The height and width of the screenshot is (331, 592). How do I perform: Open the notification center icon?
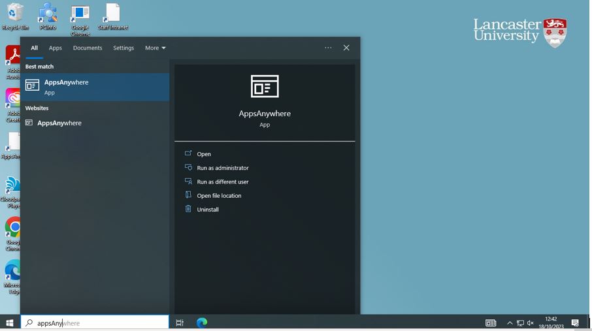575,323
